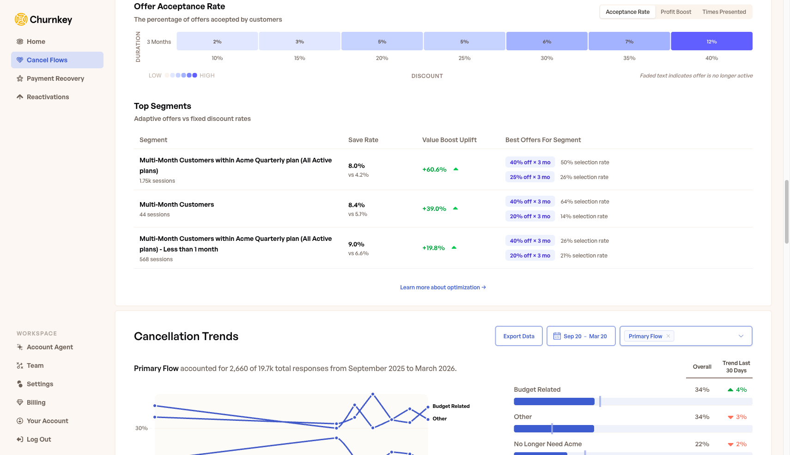Viewport: 790px width, 455px height.
Task: Open Settings via its icon
Action: pos(20,384)
